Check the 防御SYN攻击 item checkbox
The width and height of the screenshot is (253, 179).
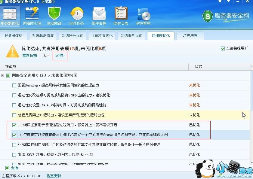tap(14, 96)
